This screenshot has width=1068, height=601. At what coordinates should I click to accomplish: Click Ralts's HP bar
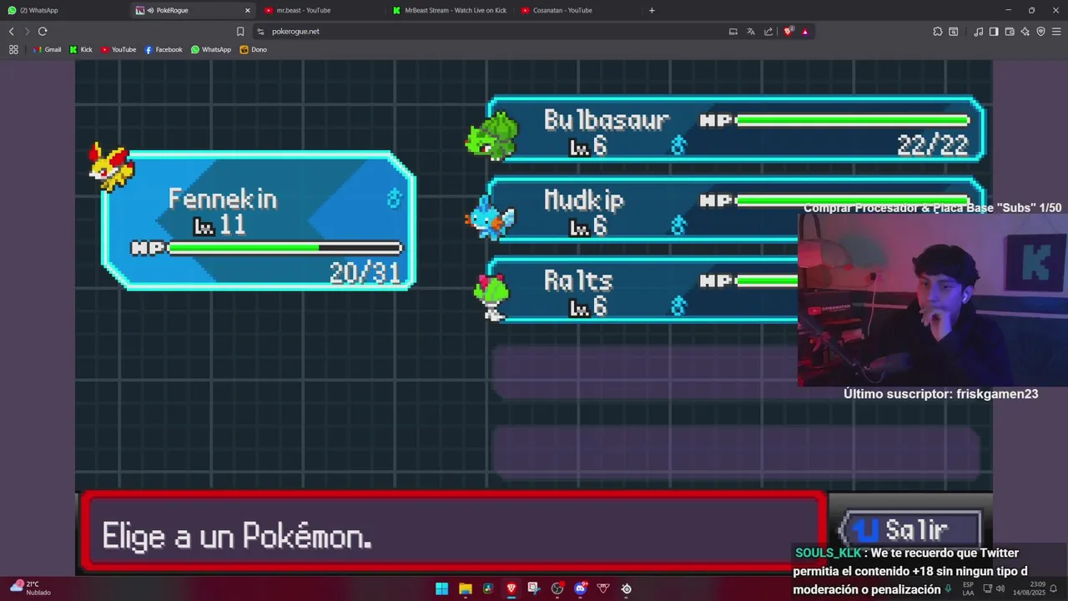(x=748, y=281)
